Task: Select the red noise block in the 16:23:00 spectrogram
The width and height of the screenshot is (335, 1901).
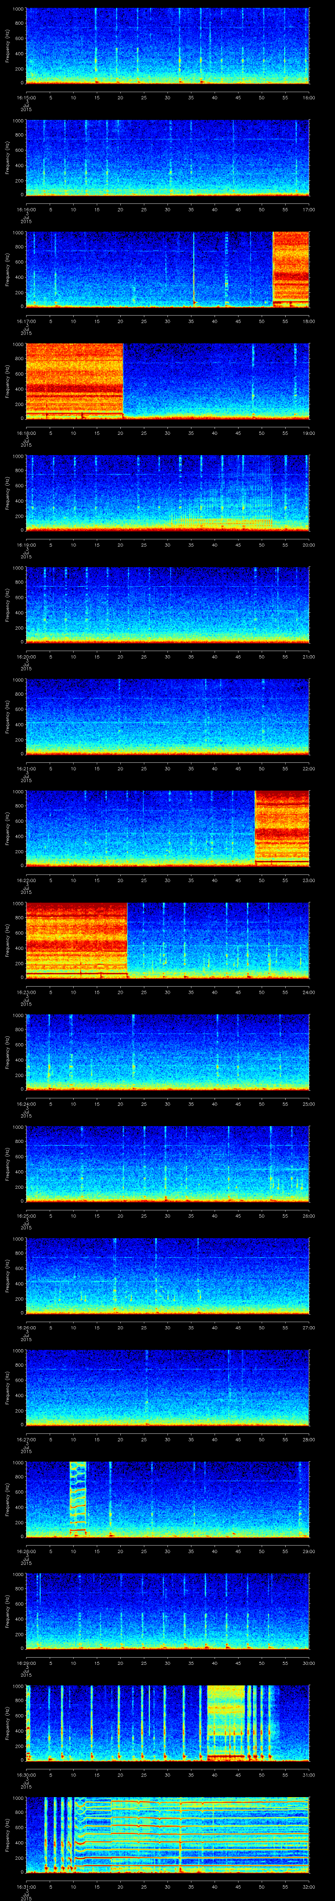Action: [x=77, y=940]
